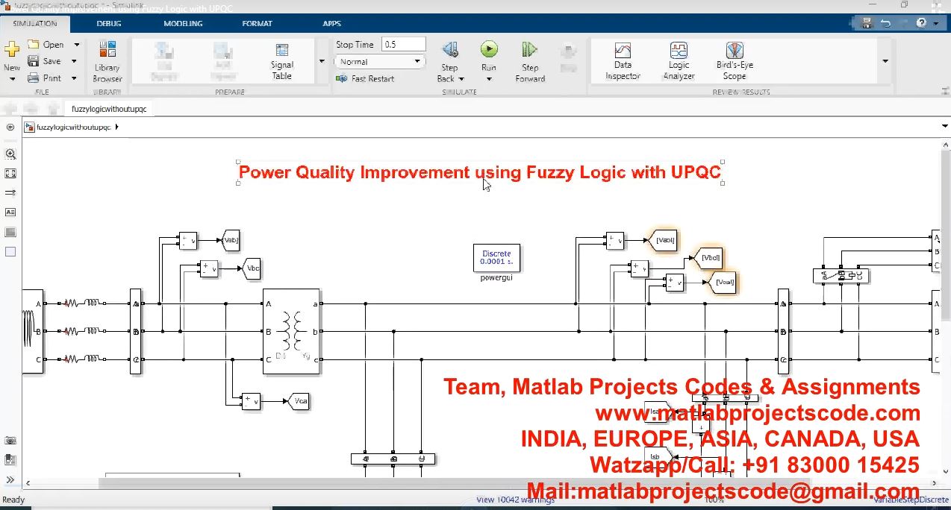The height and width of the screenshot is (510, 951).
Task: Open the Debug ribbon tab
Action: pos(109,23)
